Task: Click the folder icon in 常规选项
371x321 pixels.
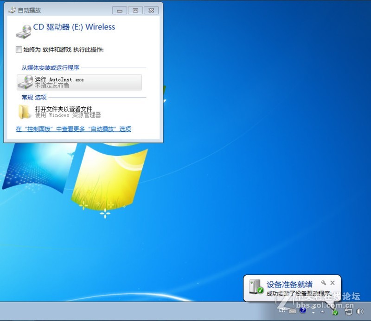Action: [x=25, y=112]
